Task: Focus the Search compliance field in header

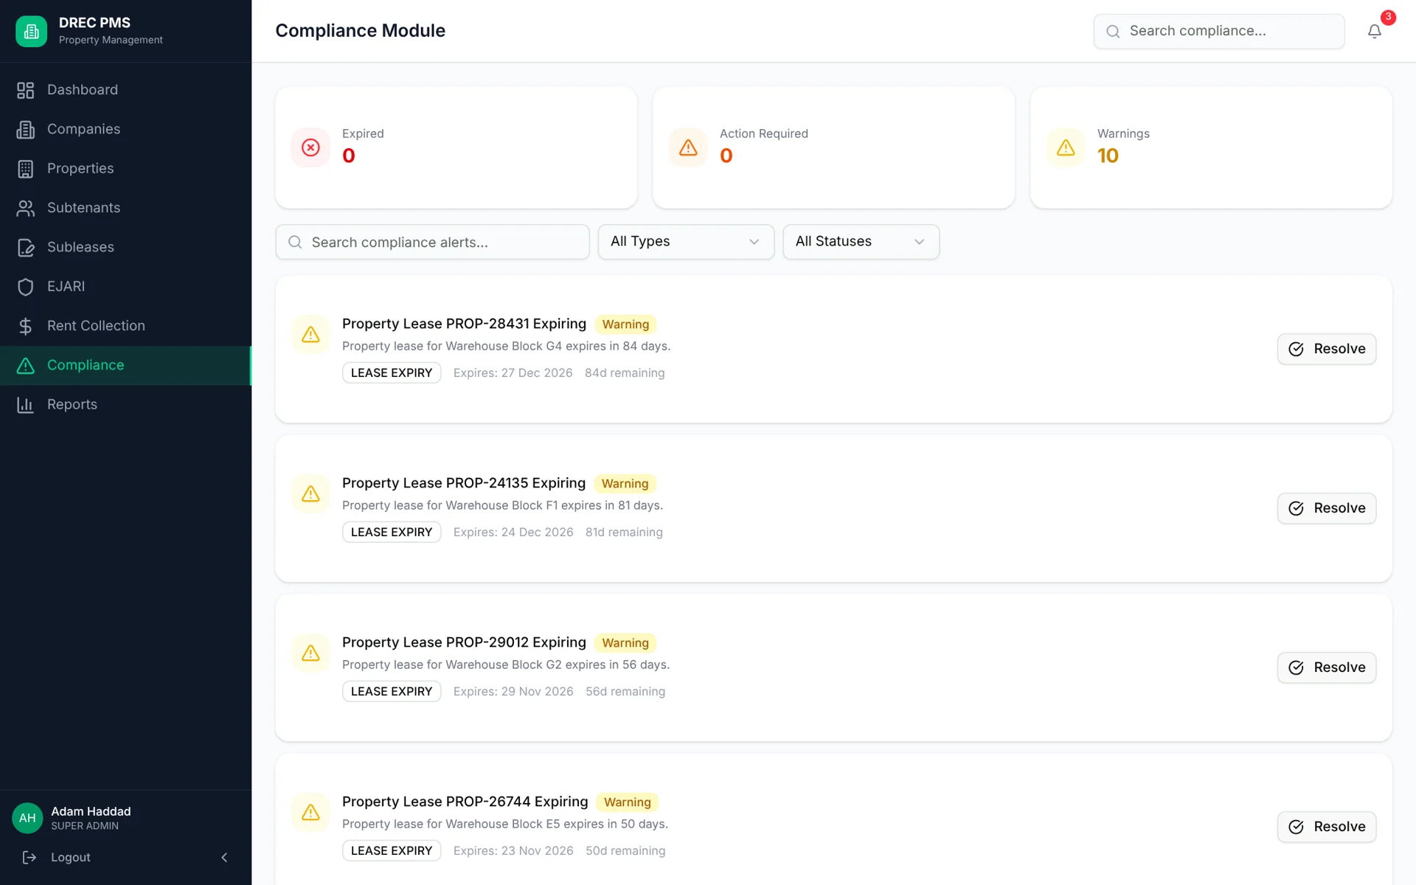Action: coord(1218,31)
